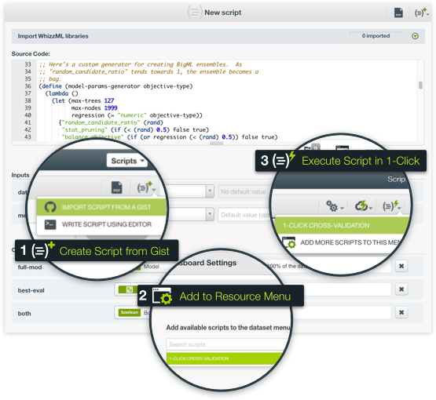Open the create-script dropdown in New script header
Image resolution: width=436 pixels, height=400 pixels.
(422, 13)
